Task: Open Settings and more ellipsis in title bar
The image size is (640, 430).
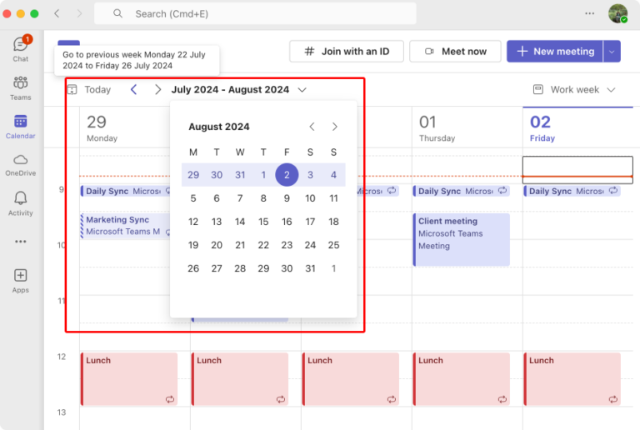Action: tap(590, 13)
